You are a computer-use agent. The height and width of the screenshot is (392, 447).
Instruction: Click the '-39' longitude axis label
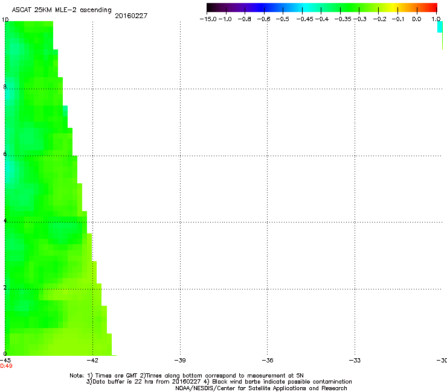[x=180, y=361]
